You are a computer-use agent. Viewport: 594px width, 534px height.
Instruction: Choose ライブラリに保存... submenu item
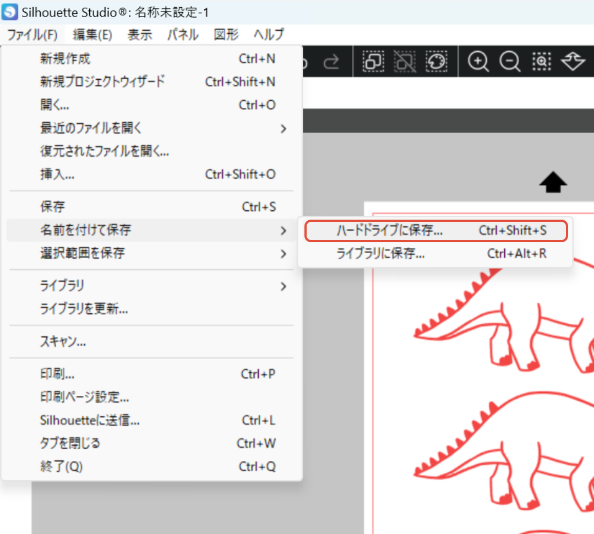(435, 253)
